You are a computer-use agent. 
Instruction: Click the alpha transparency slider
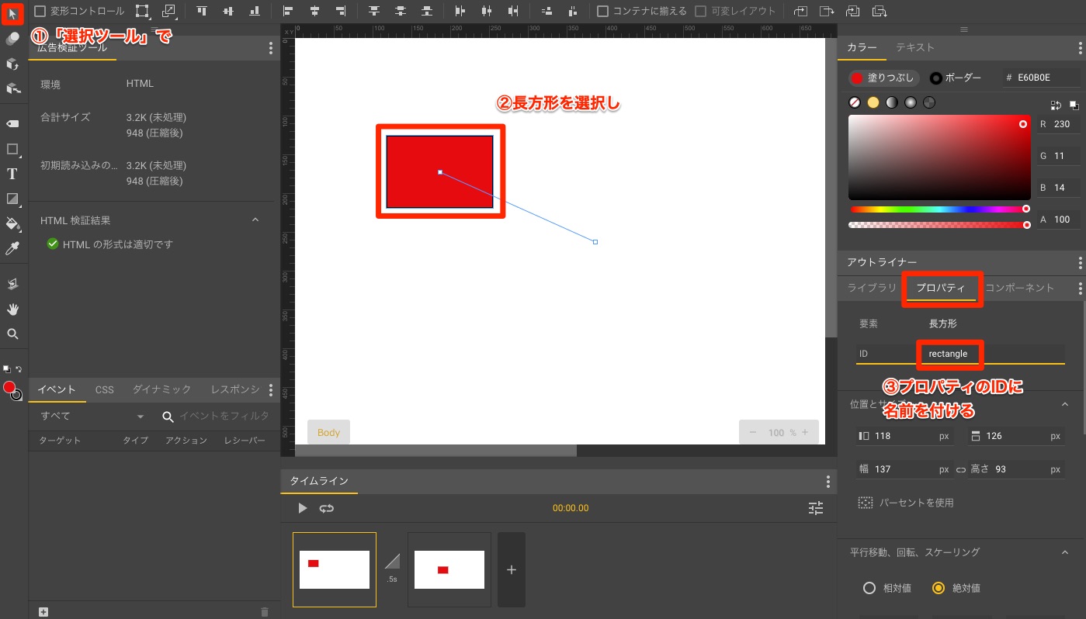pos(939,225)
